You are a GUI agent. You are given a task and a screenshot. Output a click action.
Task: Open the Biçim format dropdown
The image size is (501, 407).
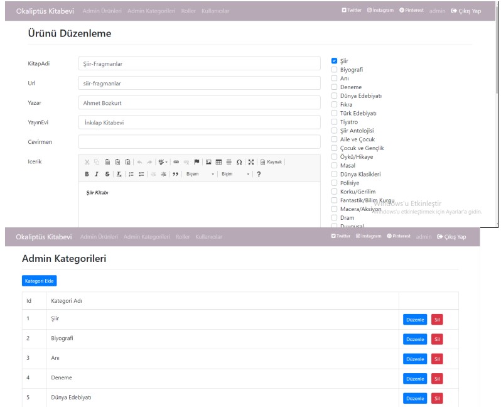pos(235,174)
